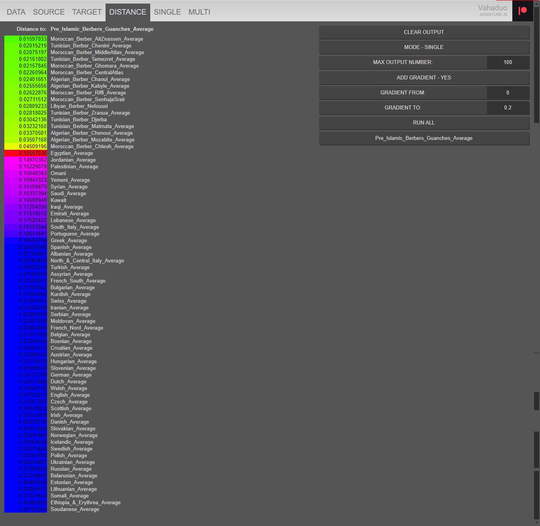
Task: Click Yemeni_Average entry
Action: tap(71, 180)
